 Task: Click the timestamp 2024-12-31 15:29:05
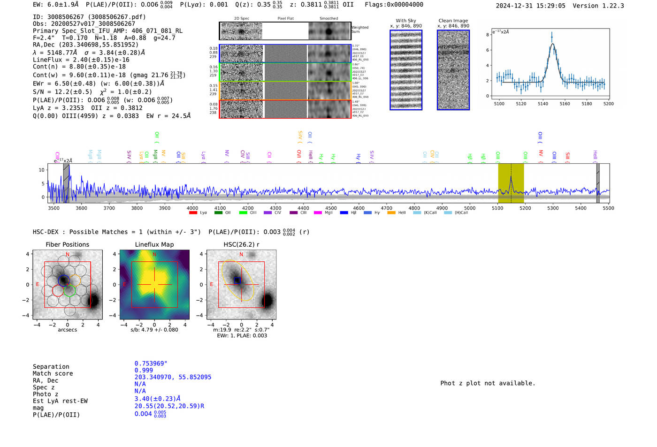point(531,6)
